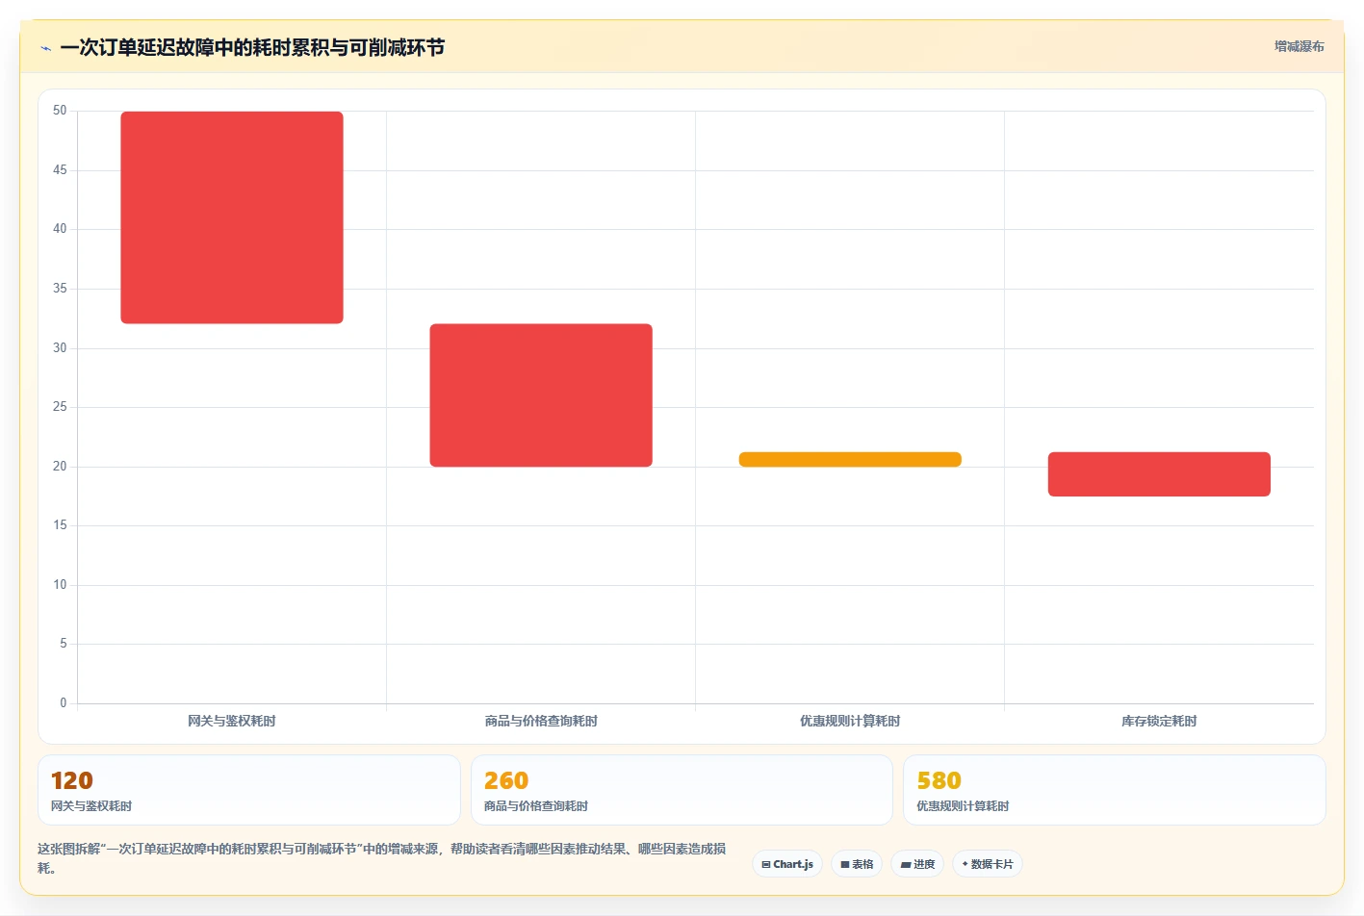The height and width of the screenshot is (916, 1364).
Task: Select the red bar for 库存锁定耗时
Action: [x=1159, y=474]
